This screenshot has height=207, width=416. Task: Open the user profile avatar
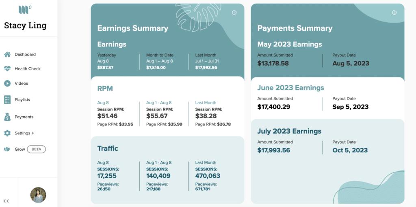tap(38, 195)
